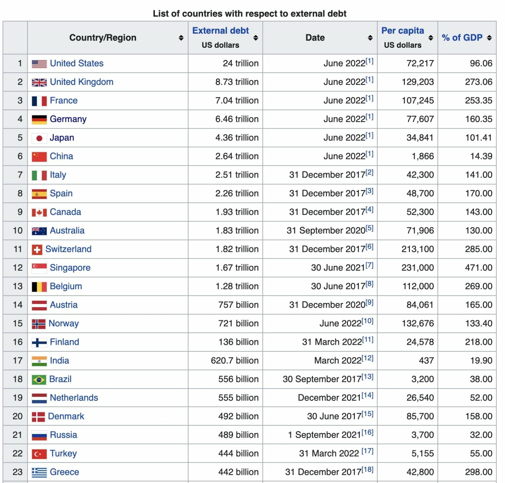
Task: Open citation [12] next to India date
Action: point(368,358)
